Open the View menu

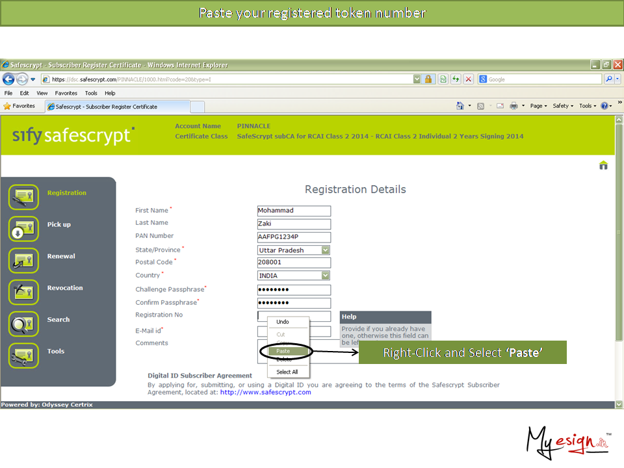pos(42,93)
